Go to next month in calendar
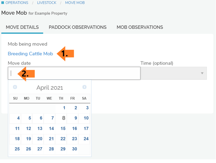Screen dimensions: 216x163 click(x=84, y=87)
